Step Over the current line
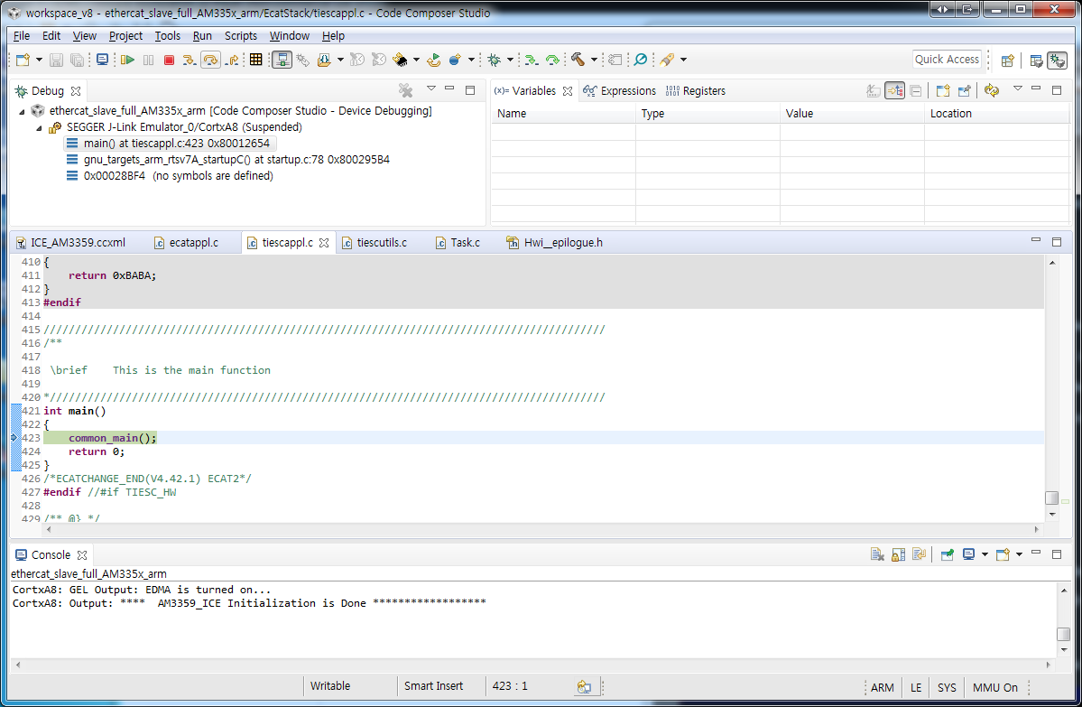 pos(210,60)
